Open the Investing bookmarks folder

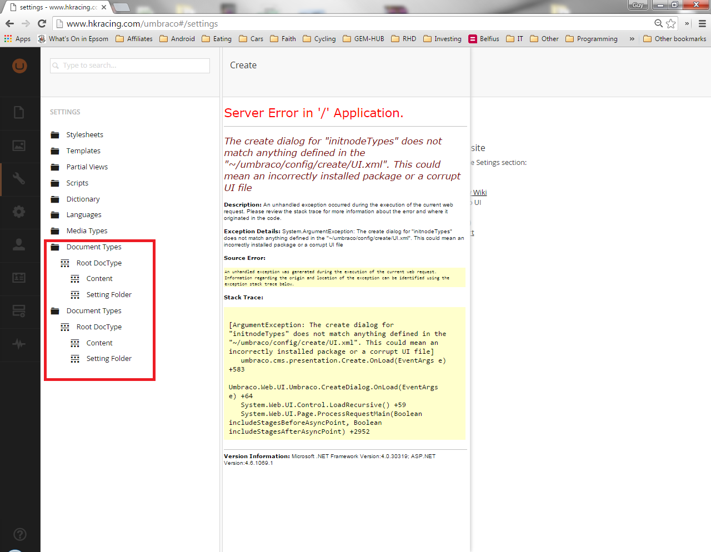442,39
